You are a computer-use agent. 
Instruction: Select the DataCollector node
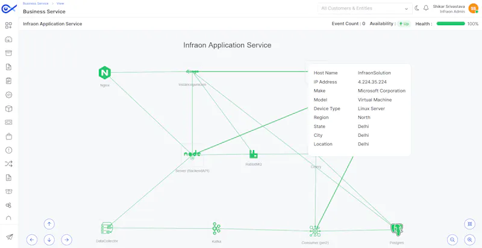107,228
